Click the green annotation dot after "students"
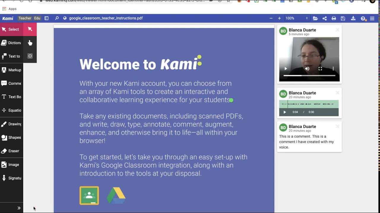This screenshot has width=380, height=213. [231, 100]
